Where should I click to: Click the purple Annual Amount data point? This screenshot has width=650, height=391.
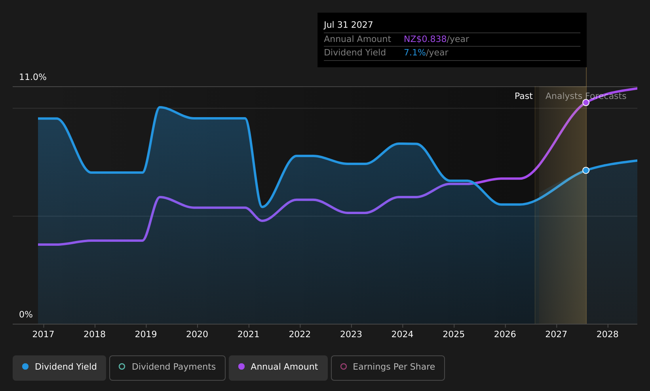pos(586,102)
